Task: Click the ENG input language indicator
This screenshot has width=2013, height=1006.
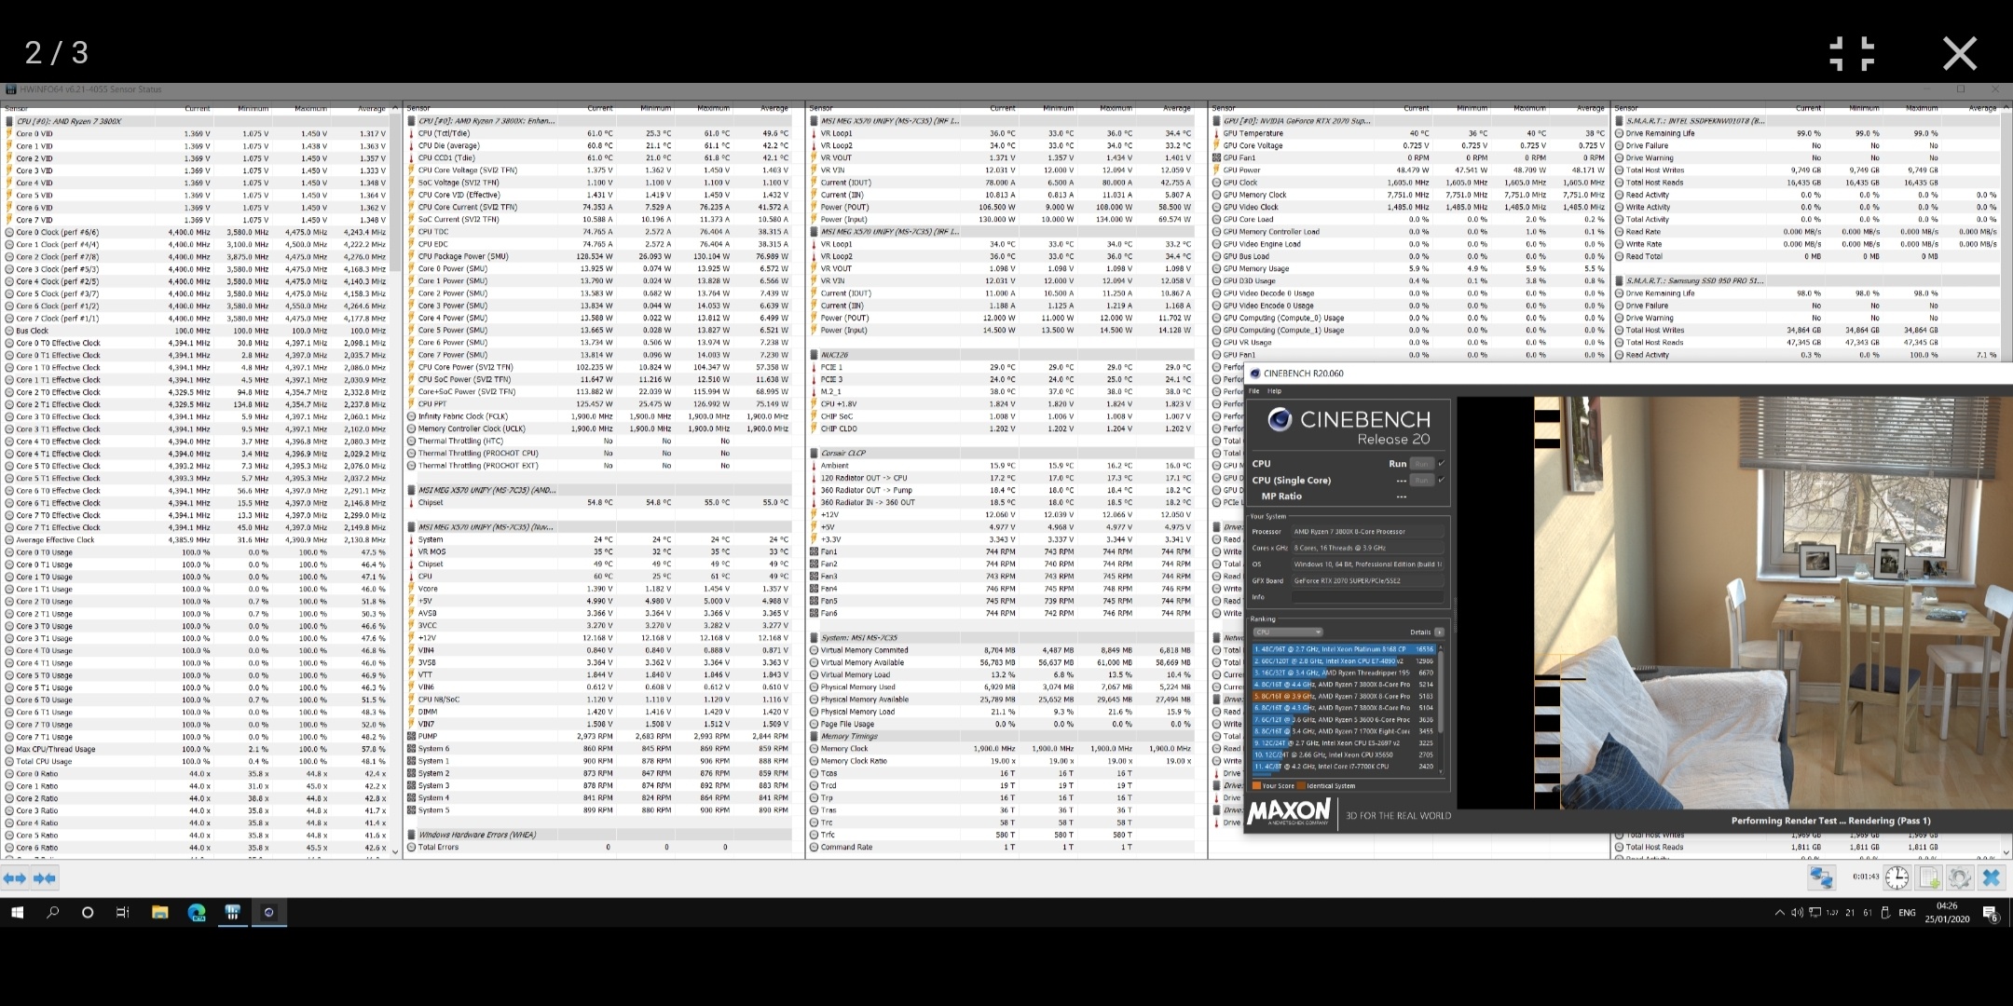Action: [x=1907, y=913]
